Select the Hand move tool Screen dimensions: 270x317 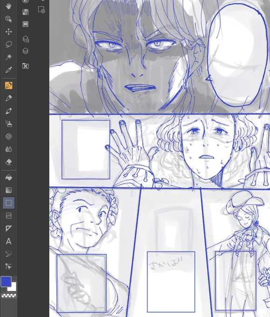point(8,6)
